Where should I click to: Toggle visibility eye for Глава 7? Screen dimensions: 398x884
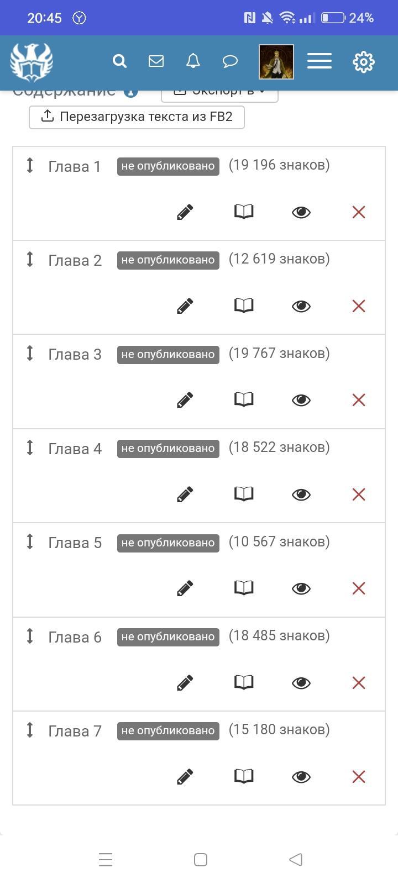tap(301, 777)
